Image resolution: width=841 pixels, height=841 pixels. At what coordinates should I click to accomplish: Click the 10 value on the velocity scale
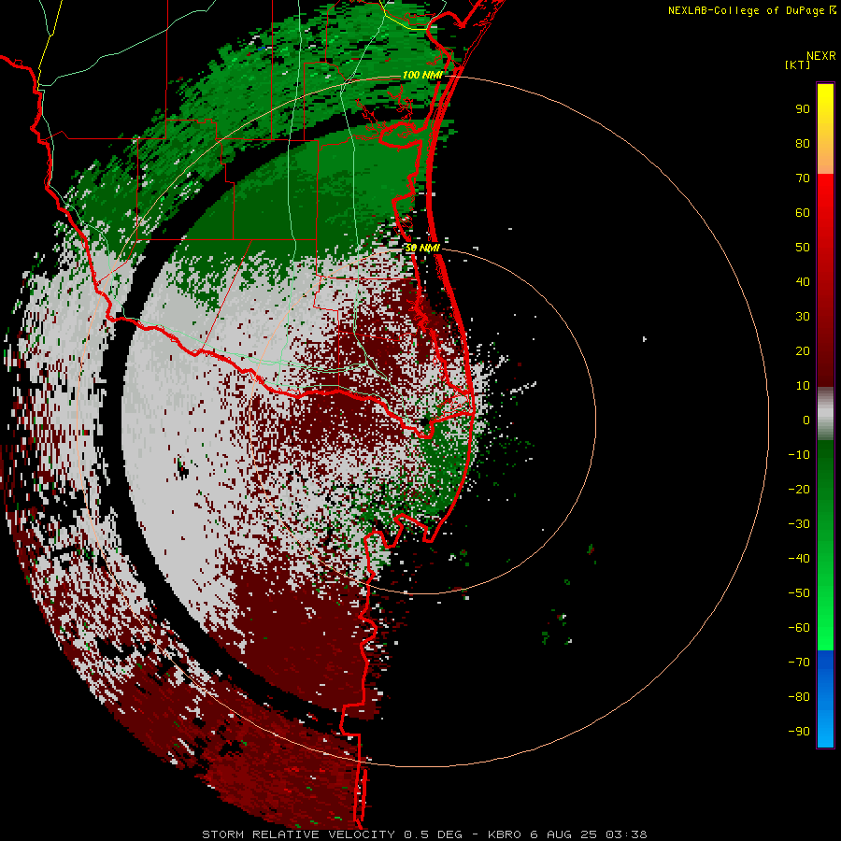click(x=803, y=386)
